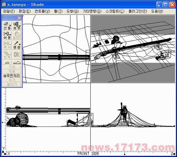
Task: Close the floating tool palette
Action: coord(19,18)
